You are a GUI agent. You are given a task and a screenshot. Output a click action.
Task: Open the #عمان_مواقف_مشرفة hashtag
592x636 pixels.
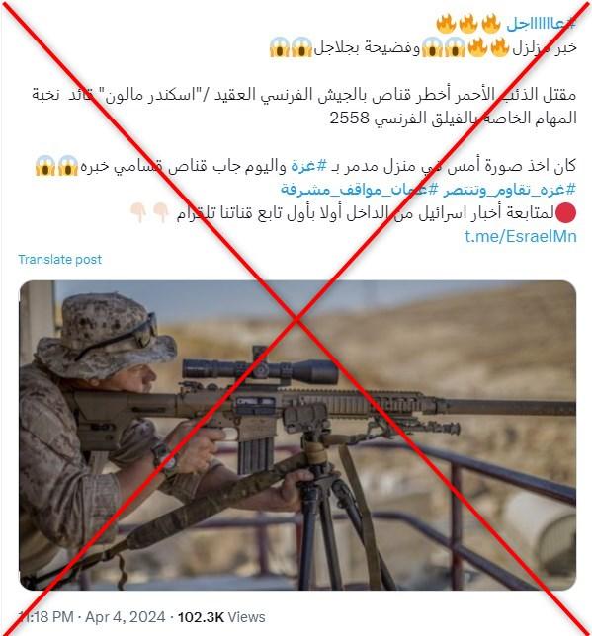click(360, 189)
